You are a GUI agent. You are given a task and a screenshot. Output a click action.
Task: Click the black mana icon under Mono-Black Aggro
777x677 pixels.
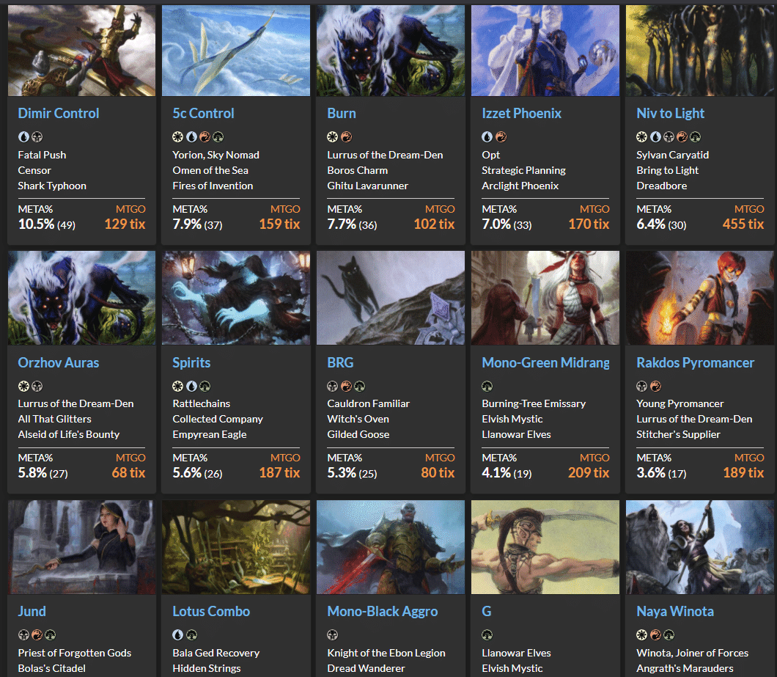click(x=333, y=635)
